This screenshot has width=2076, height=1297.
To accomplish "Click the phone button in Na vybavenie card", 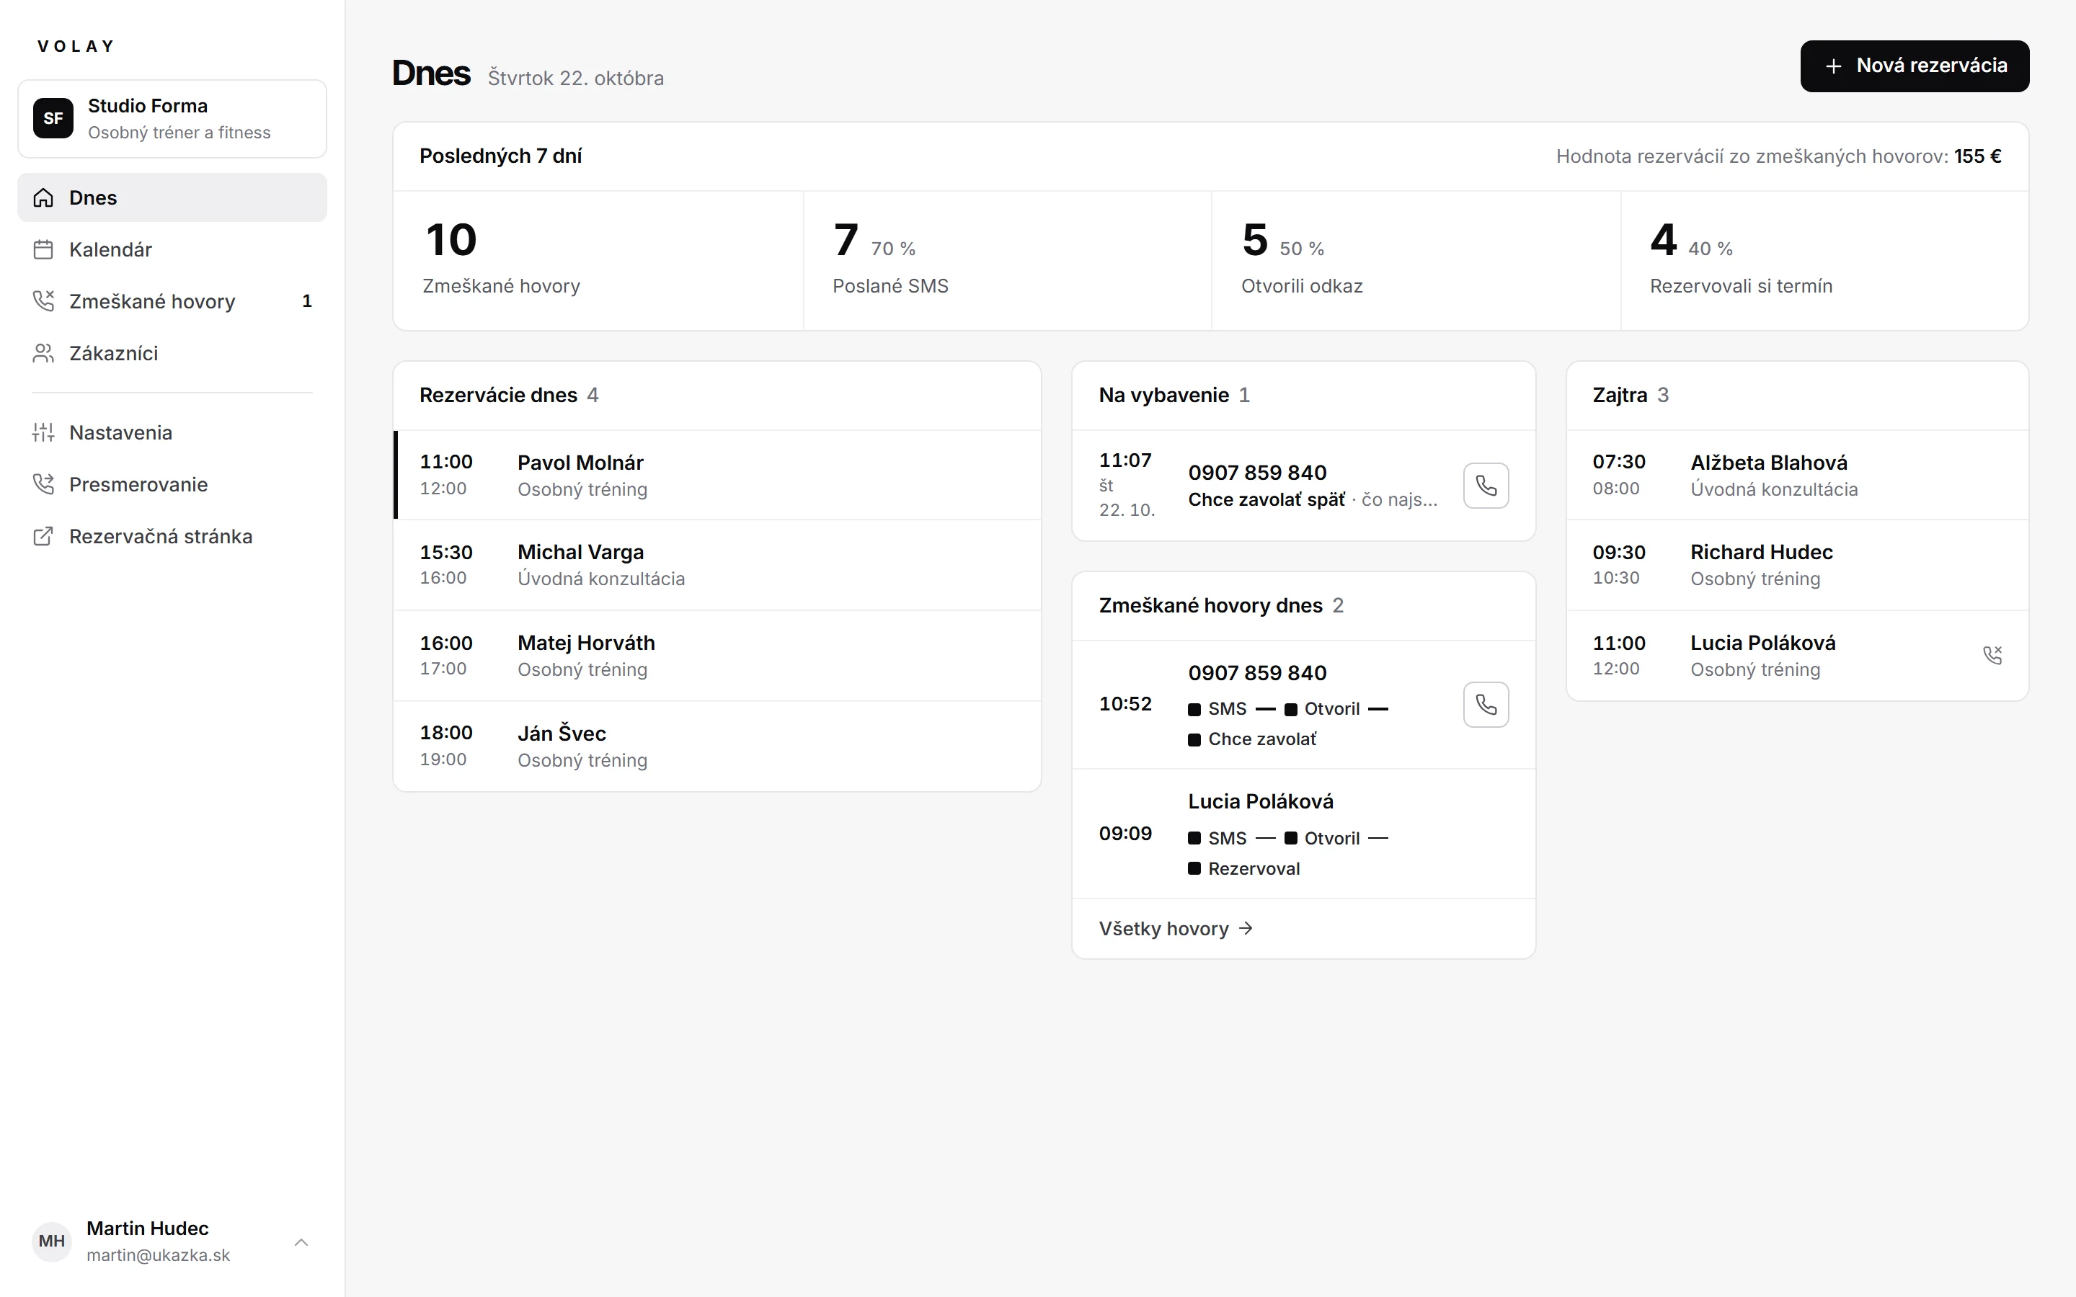I will pyautogui.click(x=1486, y=486).
